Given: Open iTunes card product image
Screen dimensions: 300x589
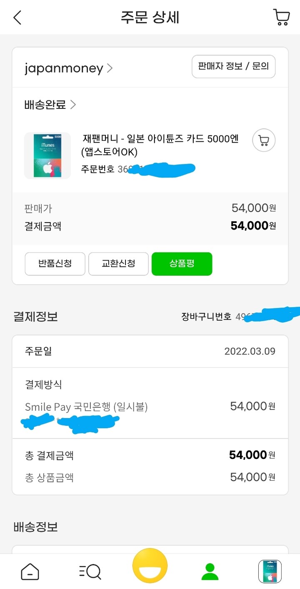Looking at the screenshot, I should pyautogui.click(x=47, y=155).
